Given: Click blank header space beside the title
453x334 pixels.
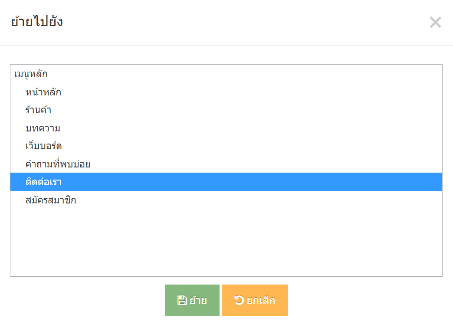Looking at the screenshot, I should coord(246,22).
